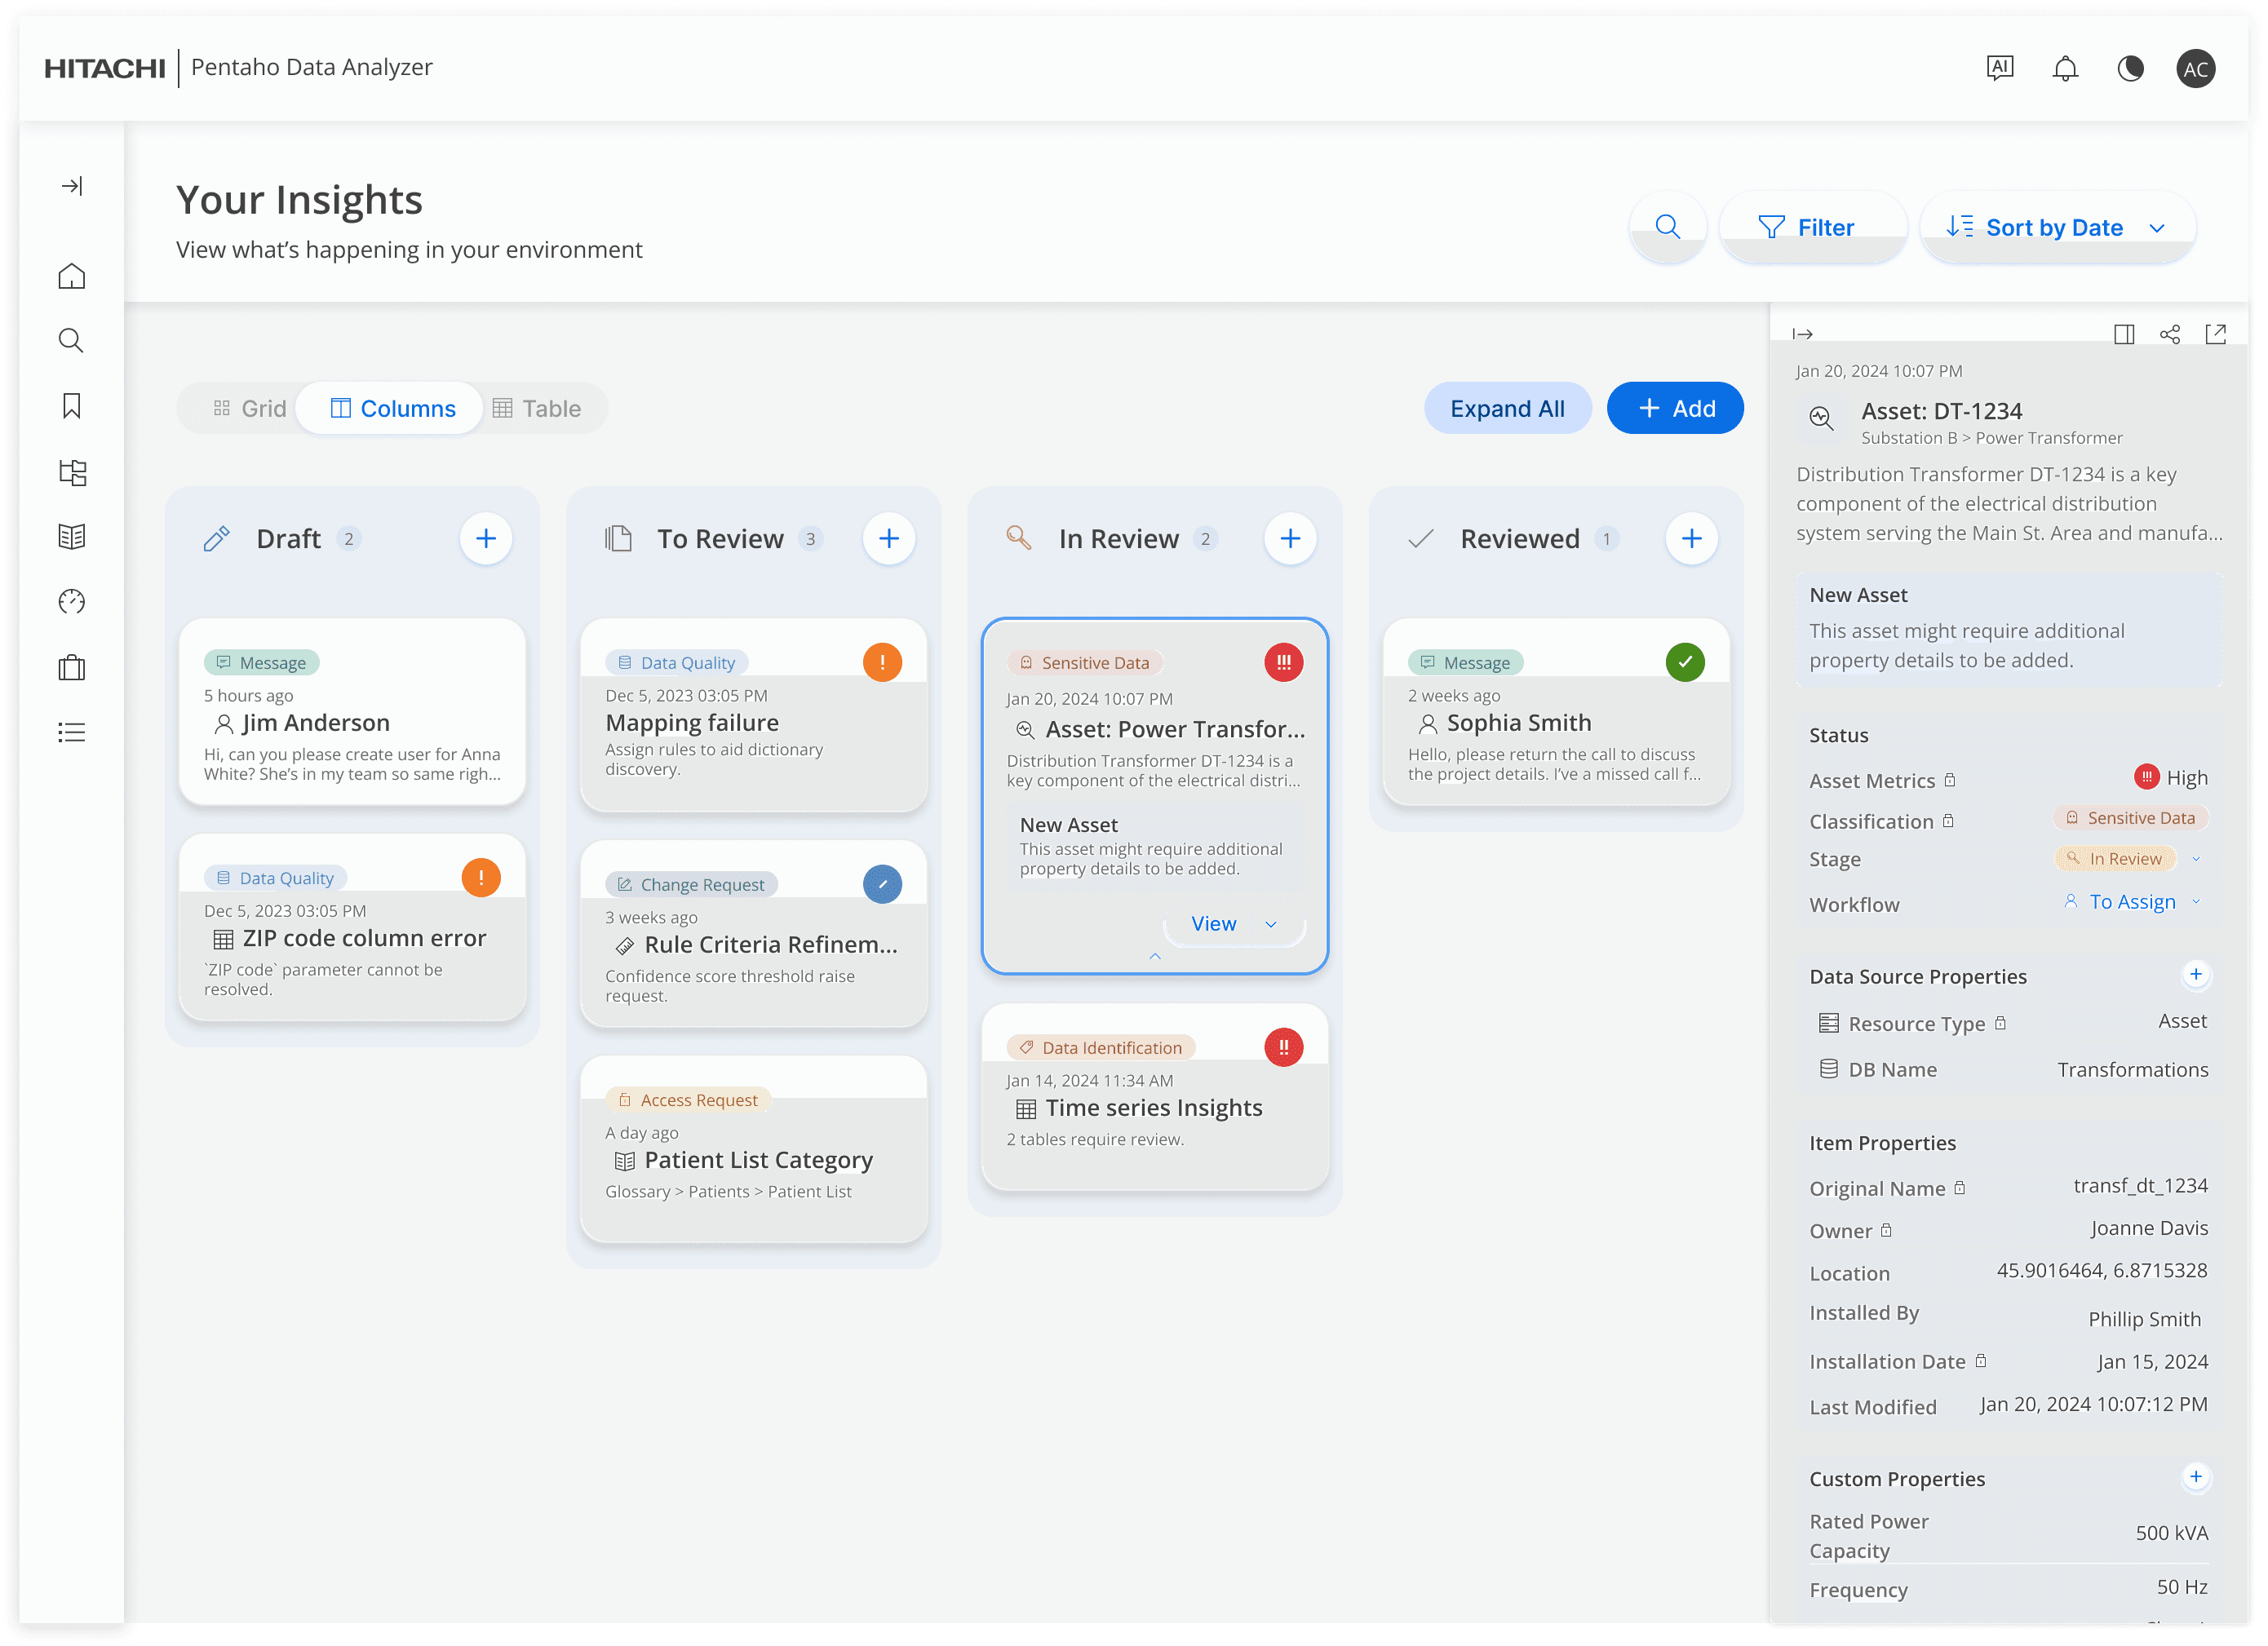The width and height of the screenshot is (2268, 1646).
Task: Open details panel in new window
Action: point(2216,334)
